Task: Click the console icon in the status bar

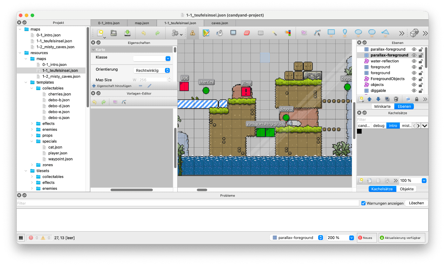Action: 21,238
